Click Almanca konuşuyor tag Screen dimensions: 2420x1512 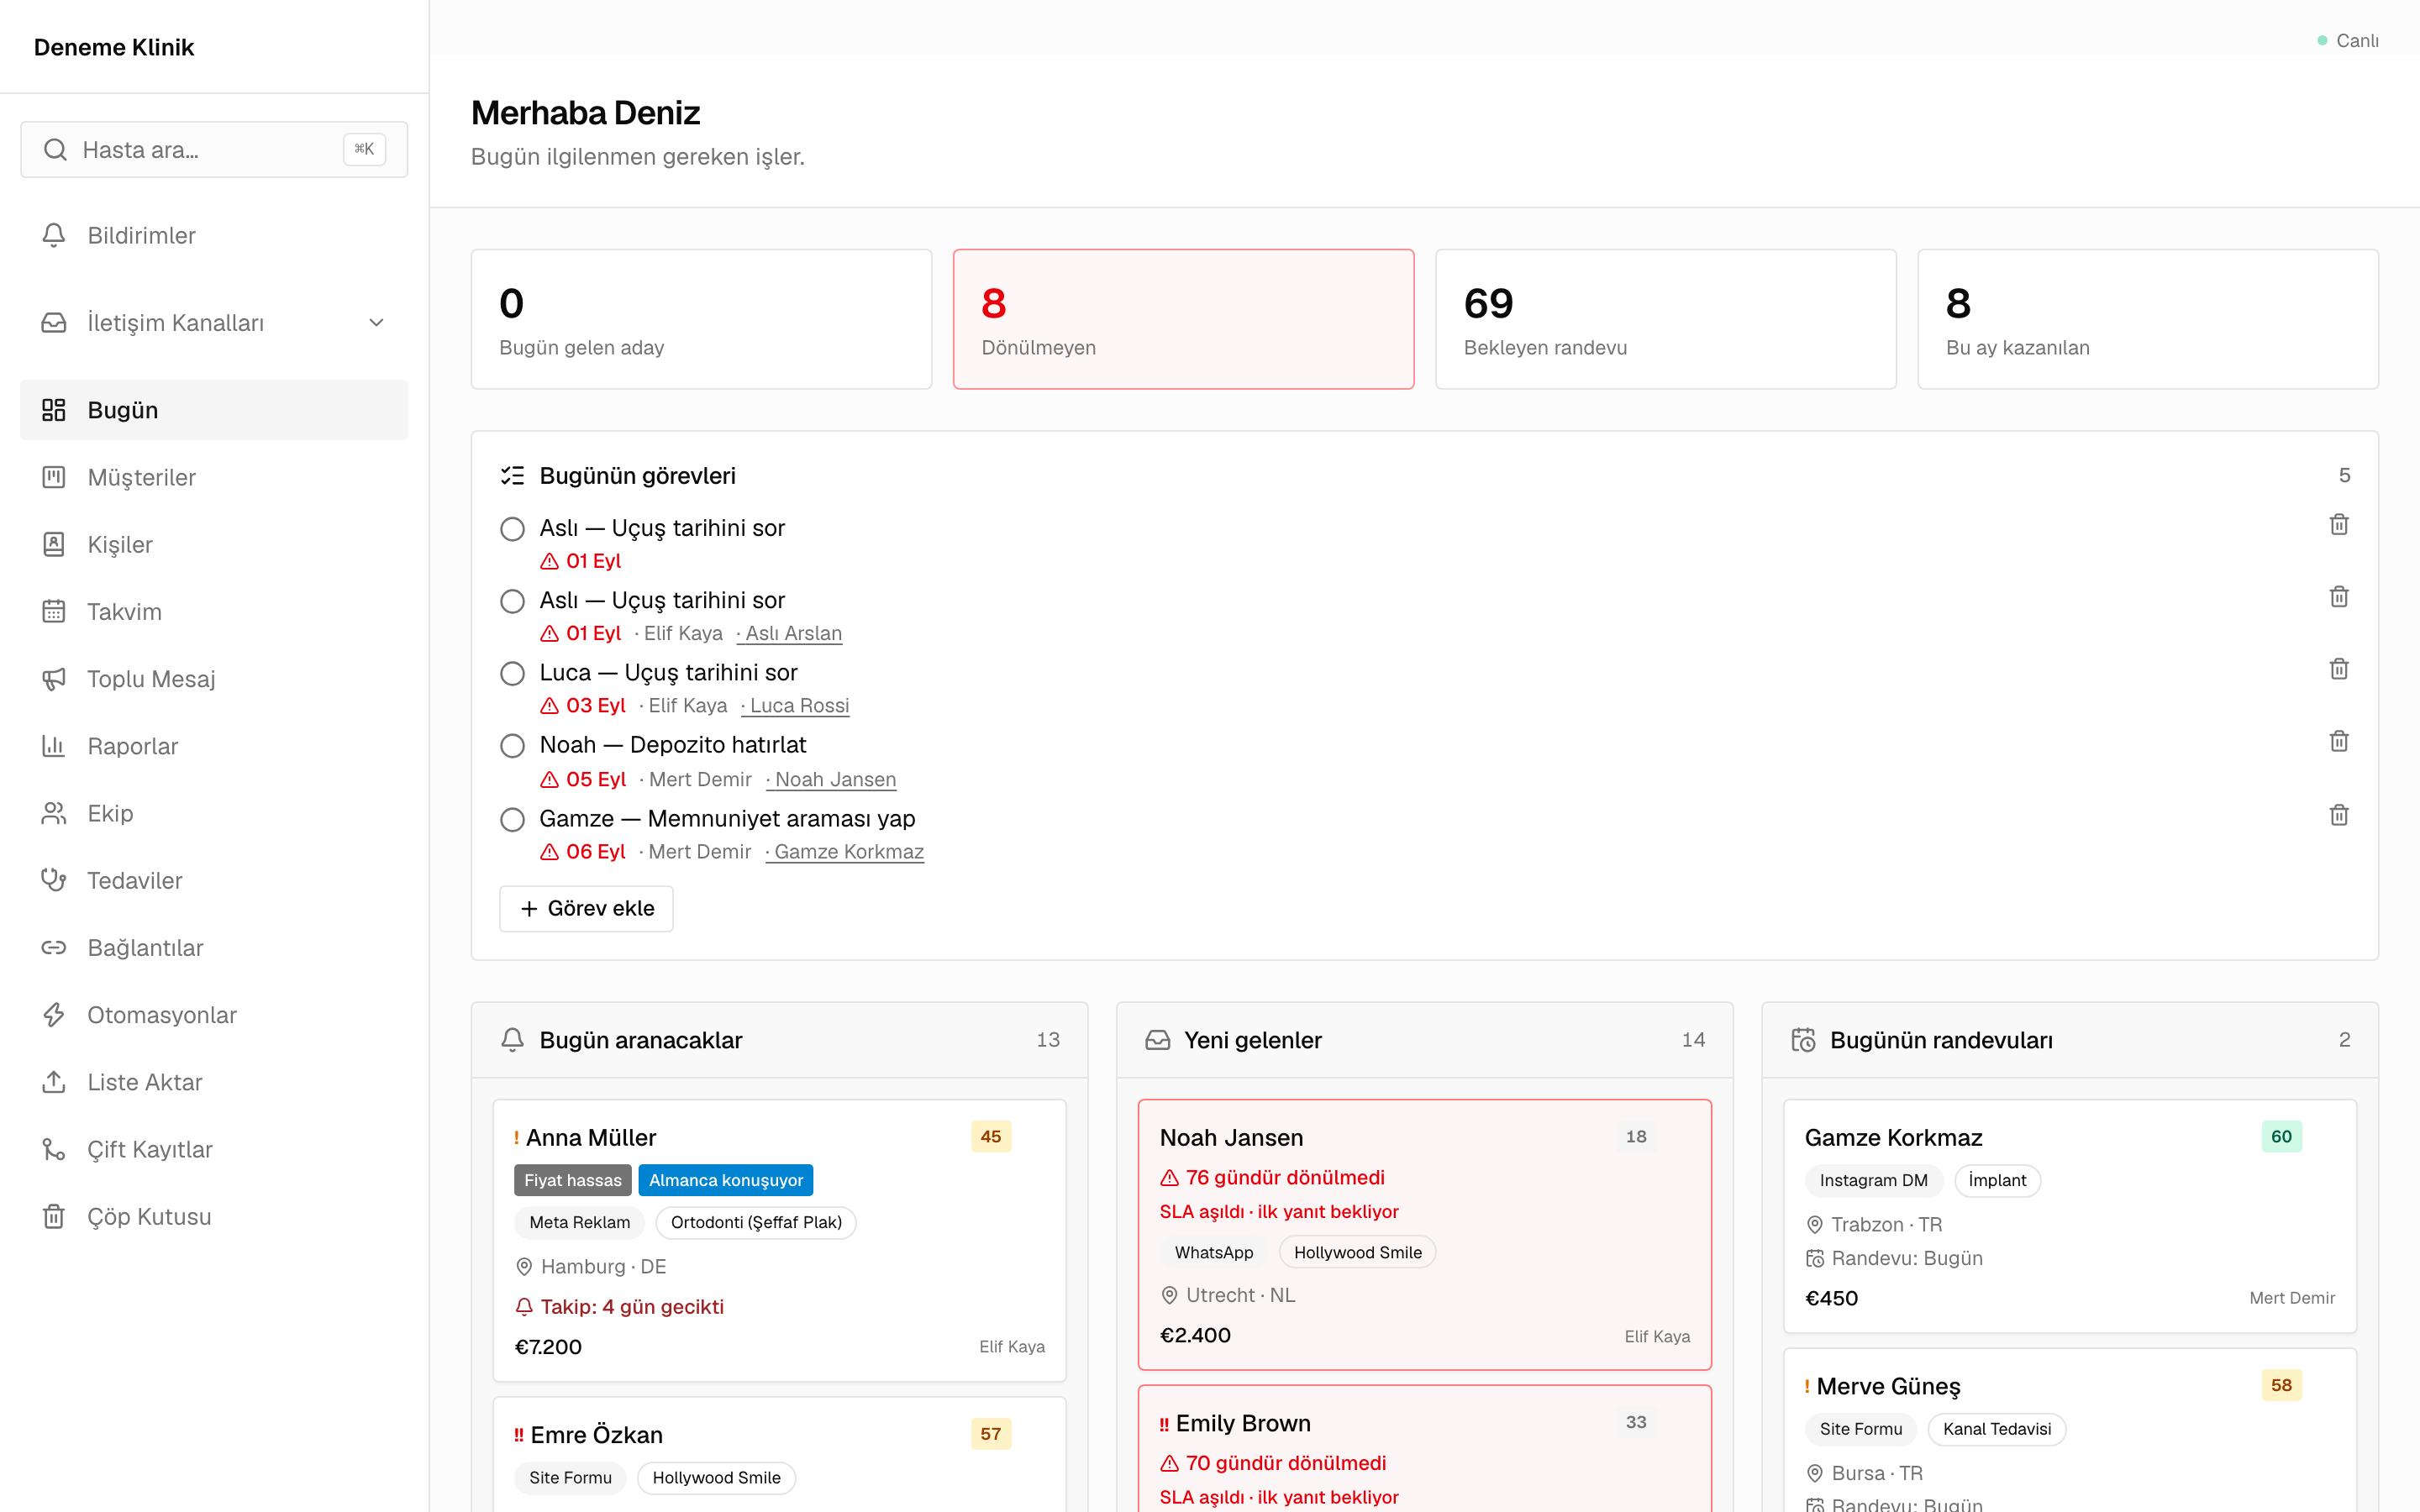(725, 1180)
